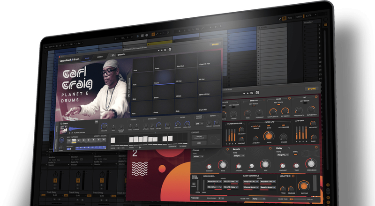375x206 pixels.
Task: Go to next kit in Loopcloud Drum header
Action: tap(162, 50)
